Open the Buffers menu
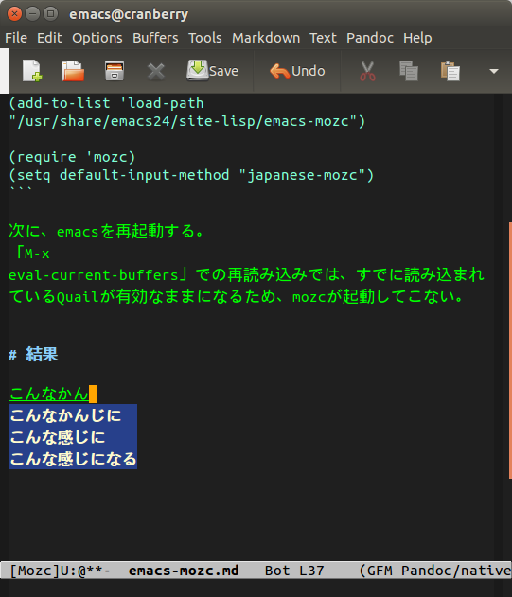 pyautogui.click(x=155, y=38)
